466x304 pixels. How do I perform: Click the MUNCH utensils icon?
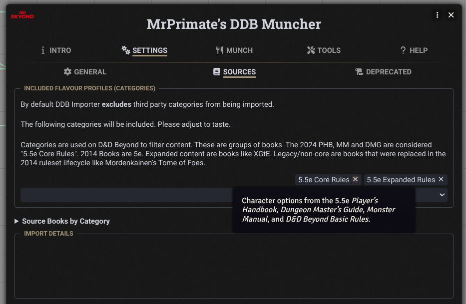tap(219, 50)
